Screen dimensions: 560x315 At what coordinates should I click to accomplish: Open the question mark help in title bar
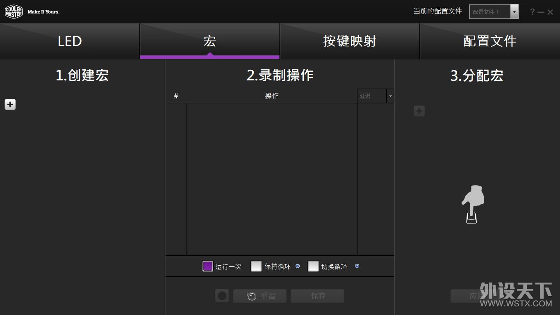pyautogui.click(x=532, y=12)
